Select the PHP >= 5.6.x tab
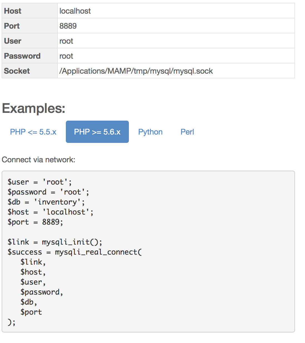 point(97,132)
